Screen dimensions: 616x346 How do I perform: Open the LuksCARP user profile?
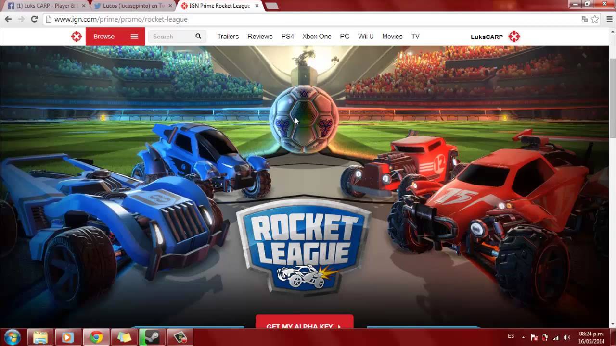click(x=487, y=37)
